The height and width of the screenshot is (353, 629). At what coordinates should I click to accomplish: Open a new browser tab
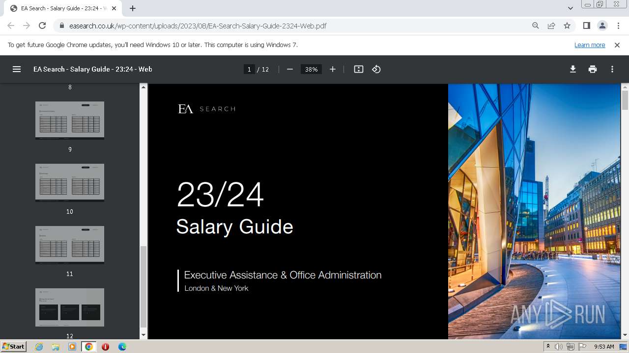tap(133, 8)
